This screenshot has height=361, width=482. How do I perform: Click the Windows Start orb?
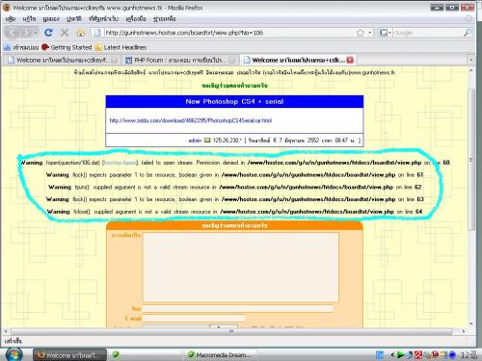pos(13,354)
